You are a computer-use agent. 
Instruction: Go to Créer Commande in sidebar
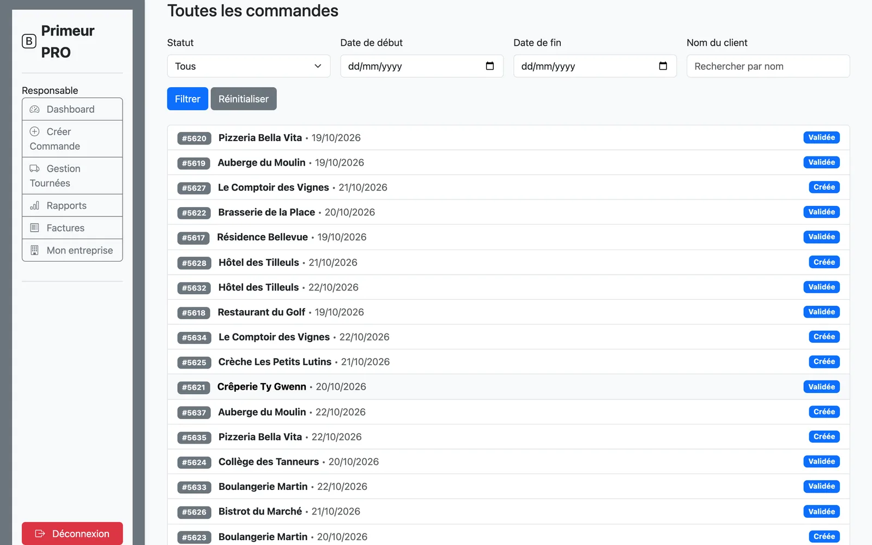pos(72,139)
